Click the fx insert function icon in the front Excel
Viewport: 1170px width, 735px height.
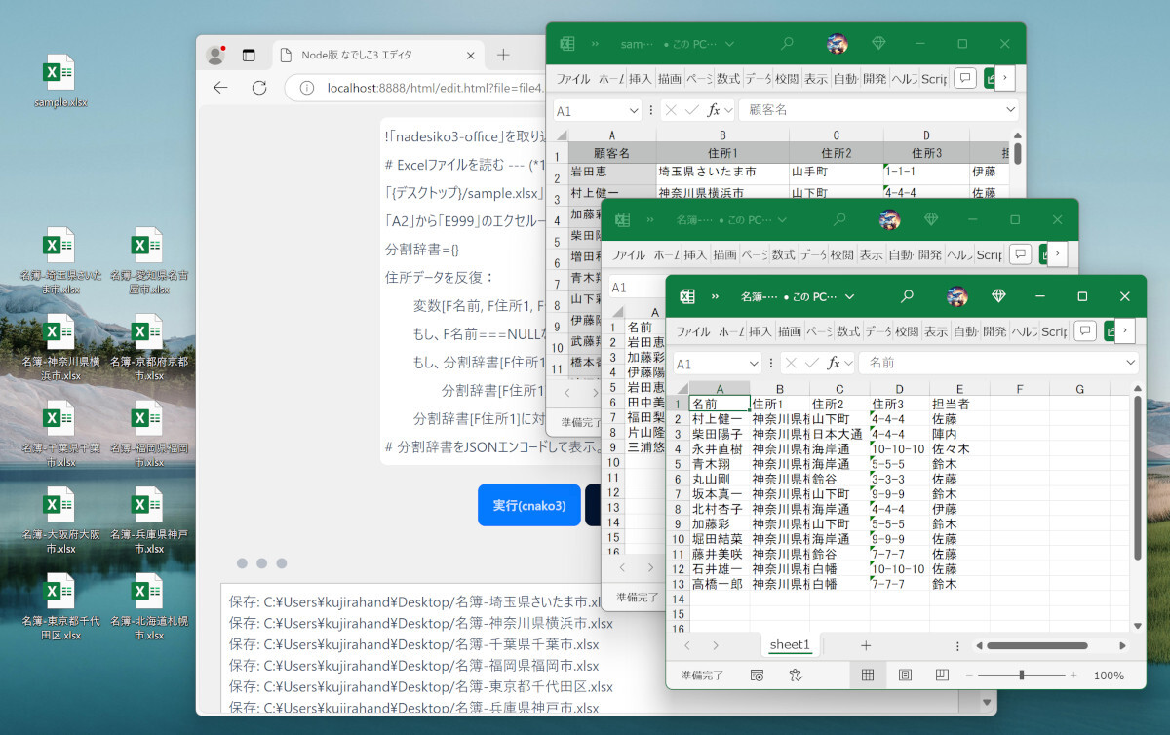(834, 363)
